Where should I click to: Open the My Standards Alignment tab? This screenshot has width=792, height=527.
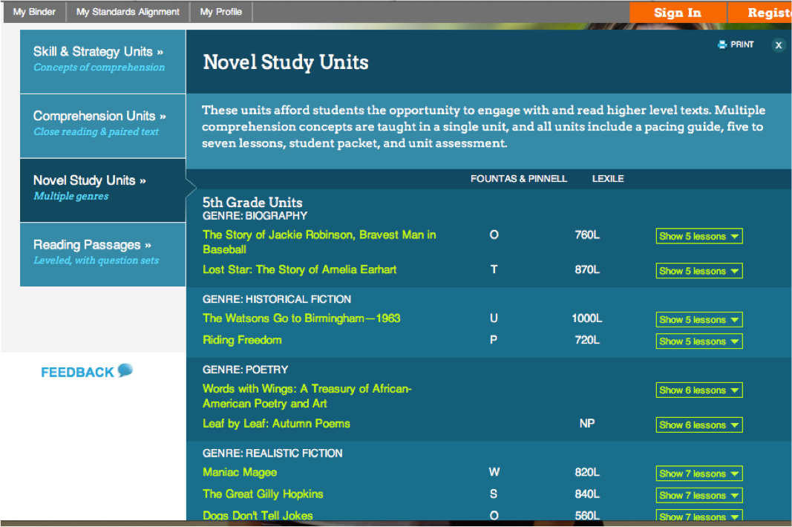[128, 12]
